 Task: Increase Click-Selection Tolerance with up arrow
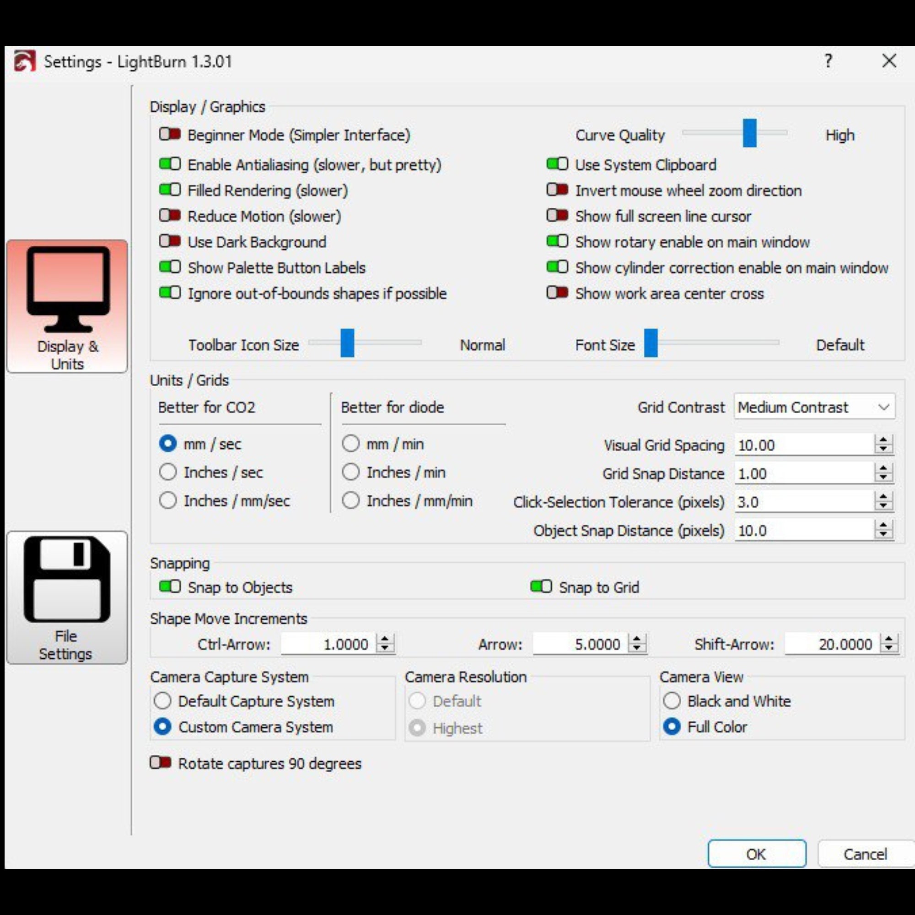click(x=883, y=497)
